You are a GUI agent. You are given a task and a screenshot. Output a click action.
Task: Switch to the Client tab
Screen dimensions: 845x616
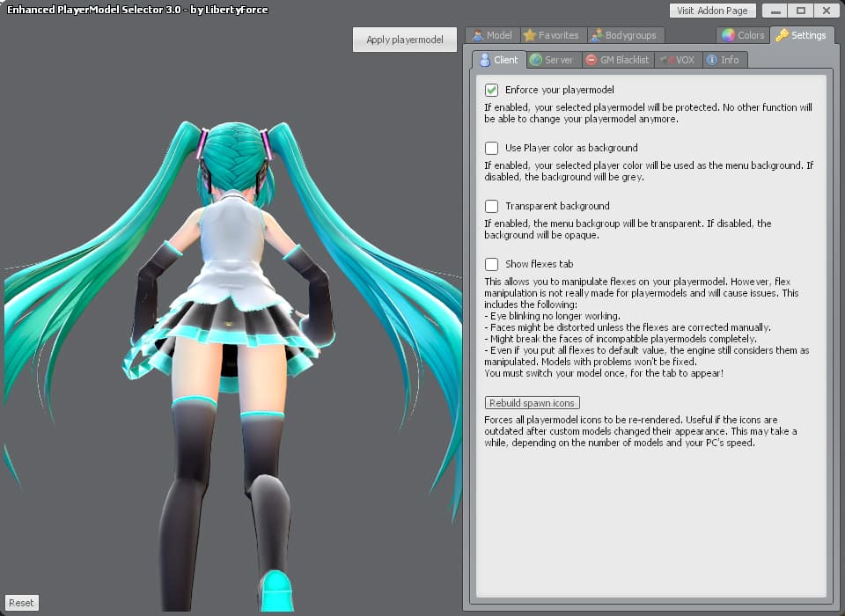(499, 60)
